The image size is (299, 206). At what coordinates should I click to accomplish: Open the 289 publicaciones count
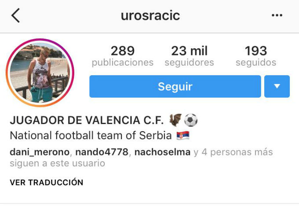click(123, 56)
